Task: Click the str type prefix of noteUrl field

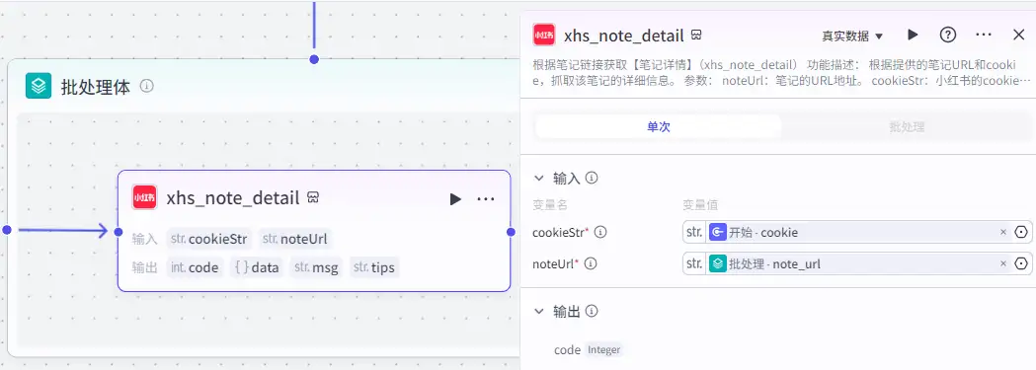Action: coord(693,263)
